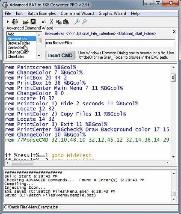Open the Edit menu
Viewport: 181px width, 214px height.
pos(19,14)
